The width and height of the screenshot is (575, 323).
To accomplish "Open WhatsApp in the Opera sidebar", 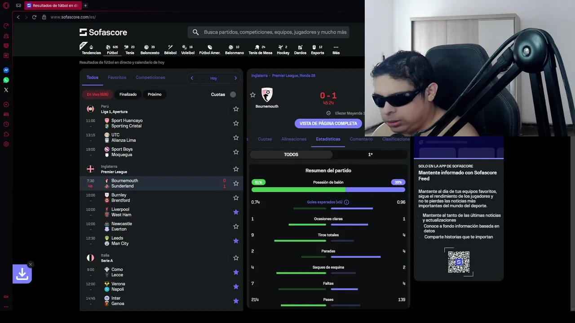I will pos(6,80).
